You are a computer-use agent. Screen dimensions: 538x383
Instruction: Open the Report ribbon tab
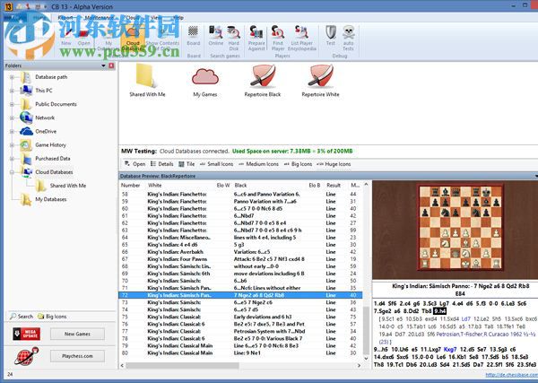pyautogui.click(x=65, y=18)
